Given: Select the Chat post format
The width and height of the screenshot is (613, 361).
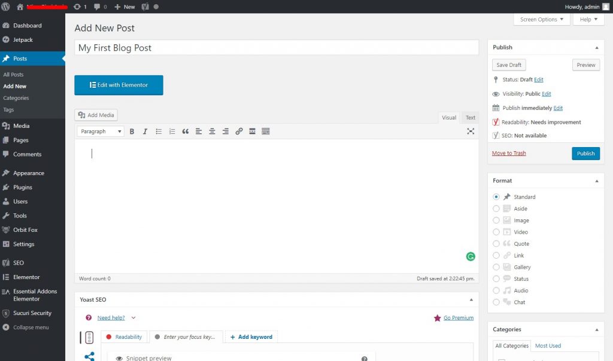Looking at the screenshot, I should pyautogui.click(x=496, y=302).
